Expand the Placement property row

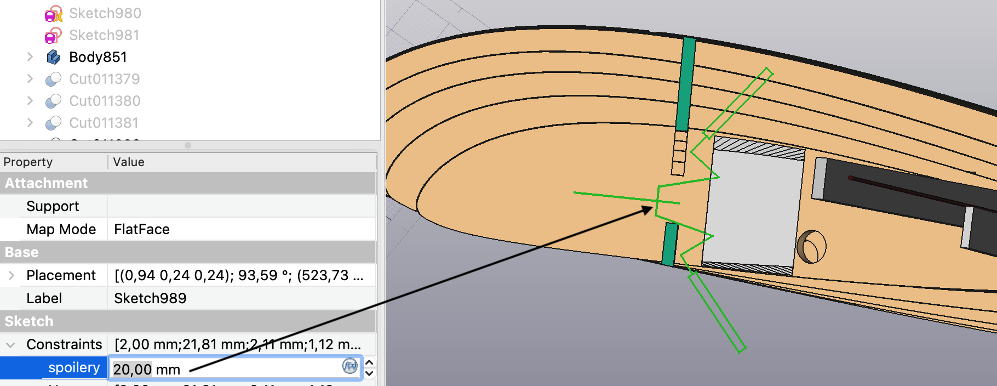[x=11, y=275]
